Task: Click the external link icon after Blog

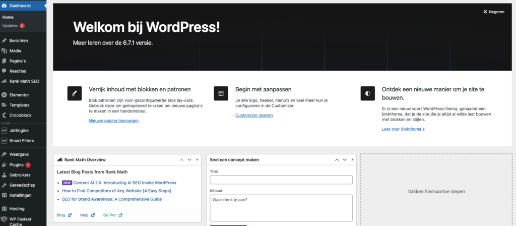Action: click(70, 215)
